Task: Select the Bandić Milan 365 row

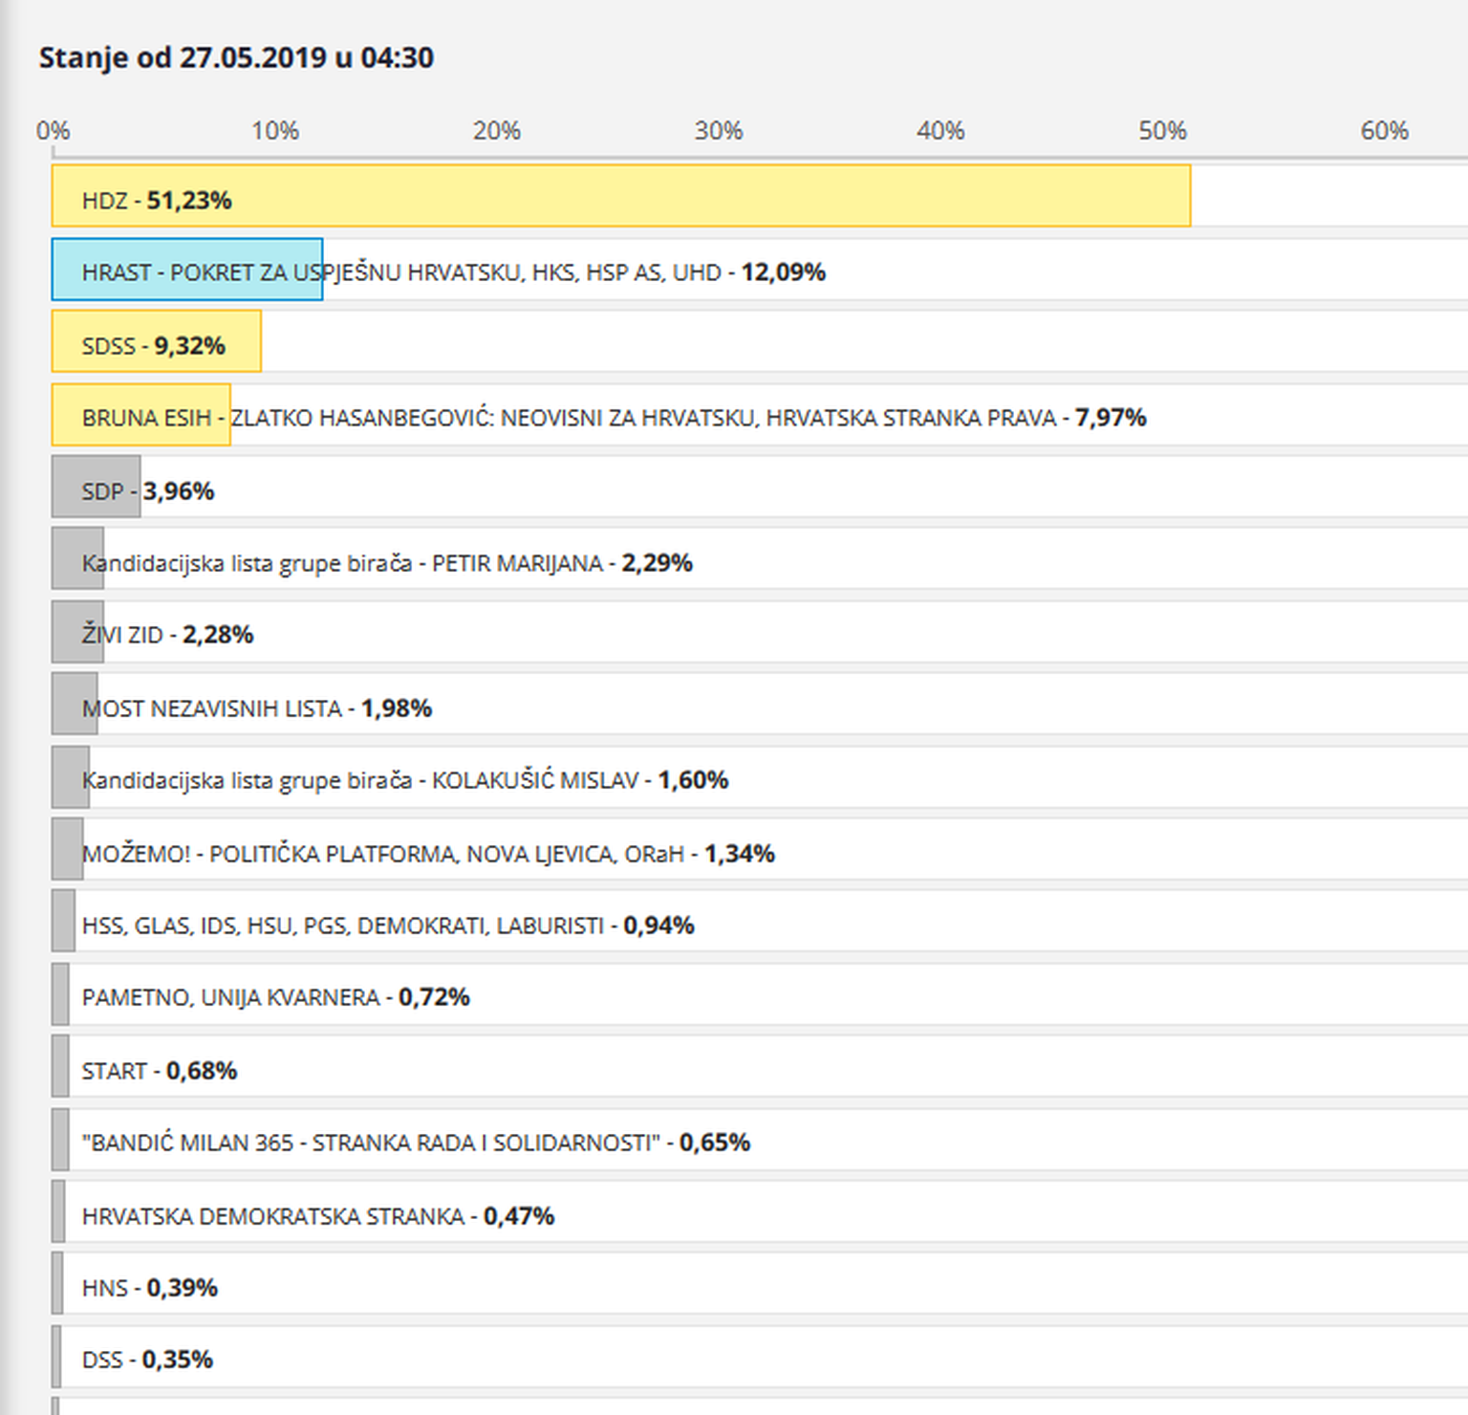Action: (x=415, y=1143)
